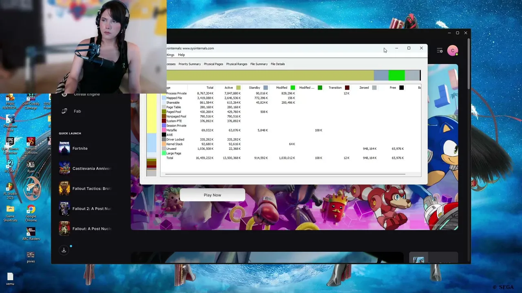Screen dimensions: 522x293
Task: Click the pixies desktop icon
Action: 31,257
